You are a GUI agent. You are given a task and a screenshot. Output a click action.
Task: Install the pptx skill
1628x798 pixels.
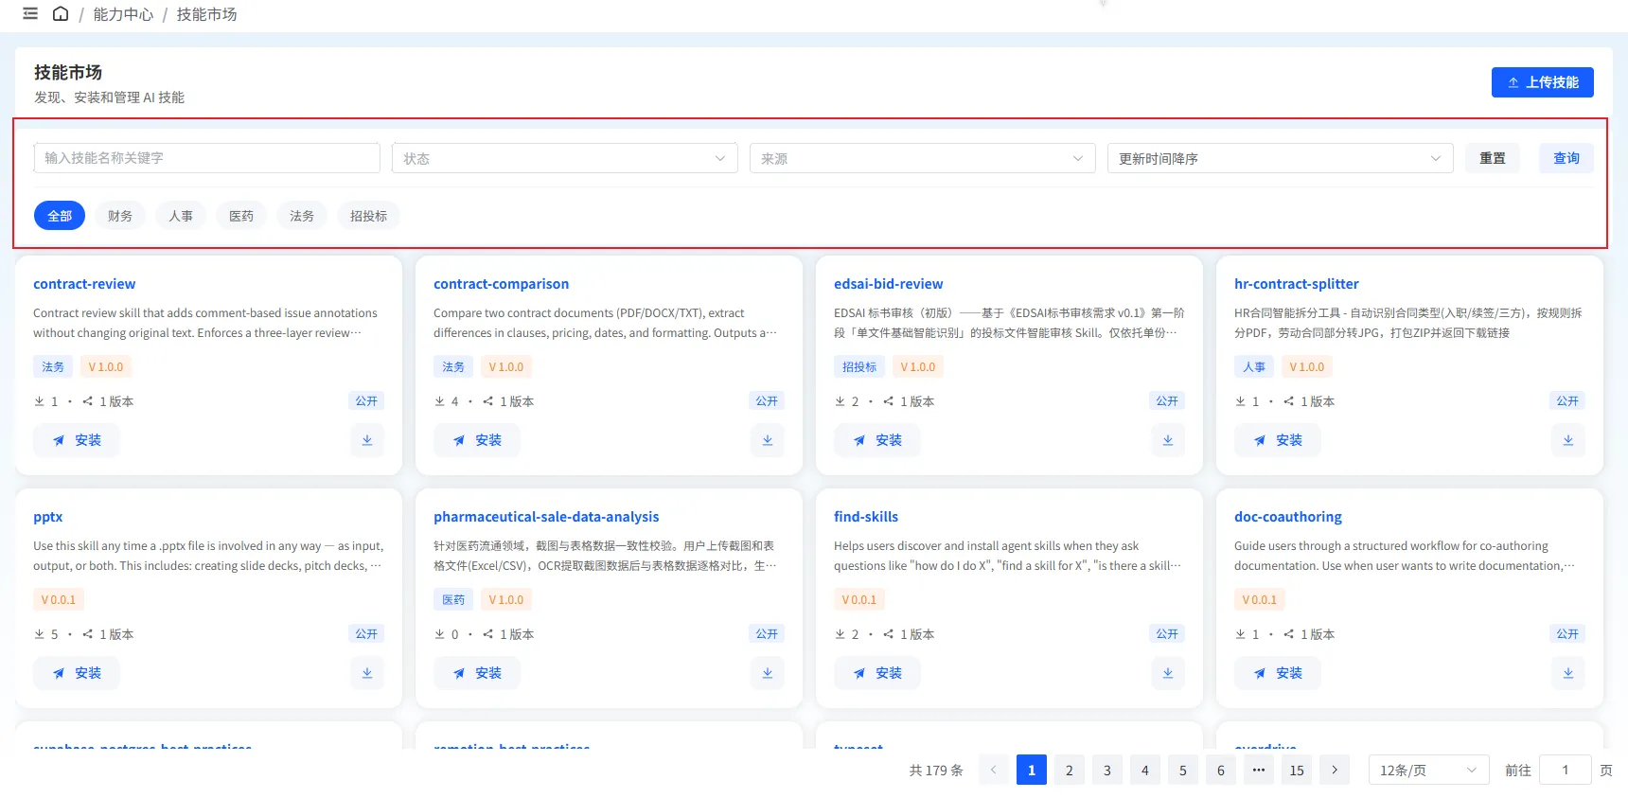77,673
